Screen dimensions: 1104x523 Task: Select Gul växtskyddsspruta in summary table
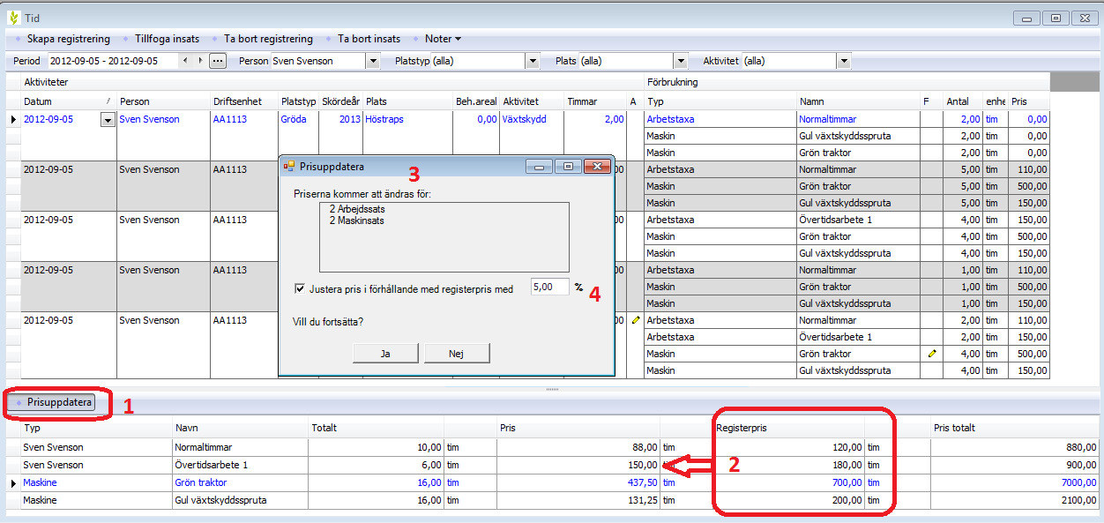(220, 500)
